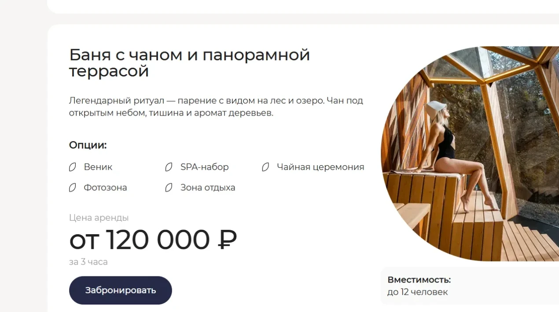The image size is (559, 312).
Task: Select the Веник option label
Action: point(98,167)
